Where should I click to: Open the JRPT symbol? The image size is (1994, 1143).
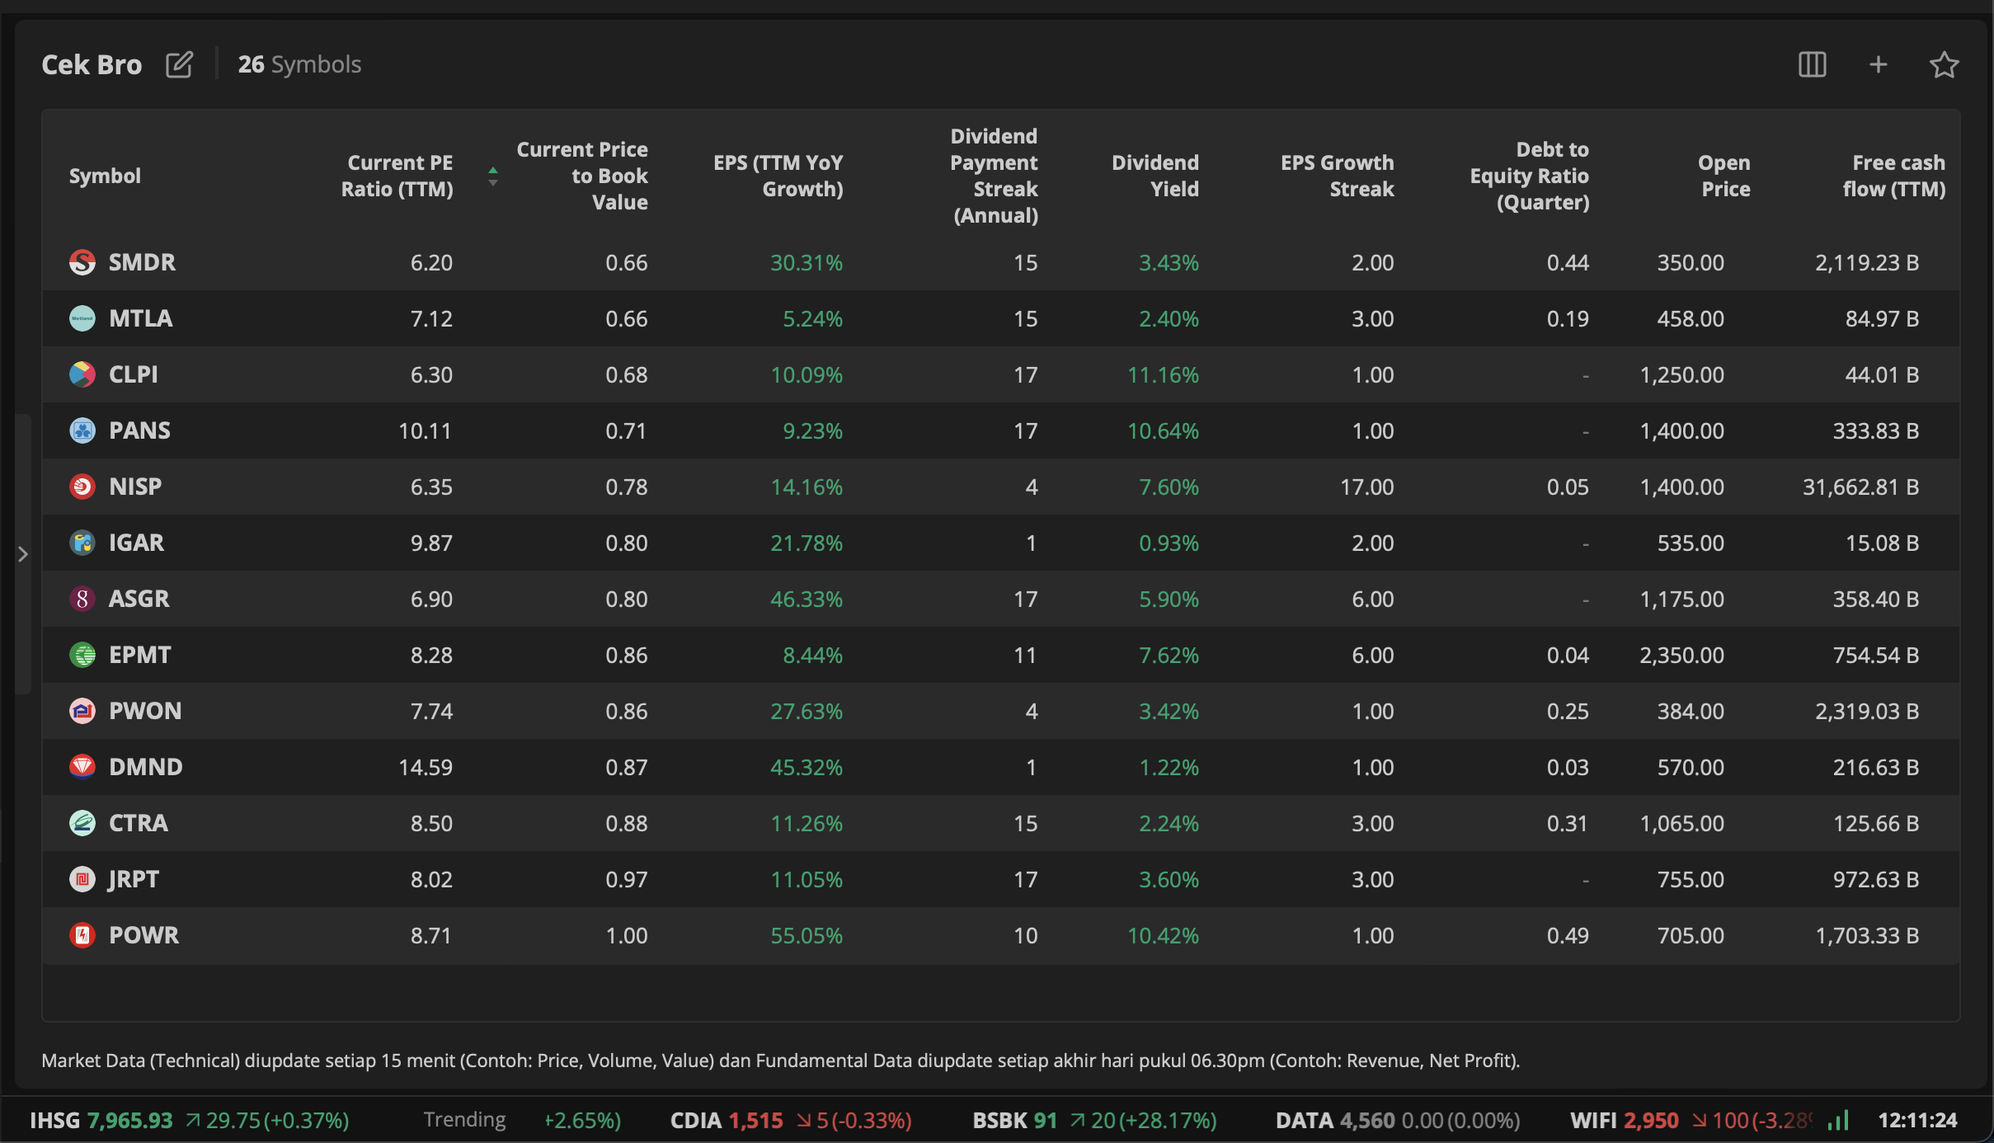click(133, 879)
